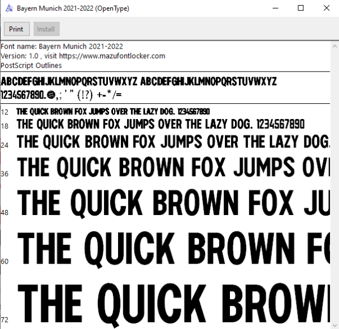The width and height of the screenshot is (339, 329).
Task: Minimize the font viewer window
Action: tap(276, 8)
